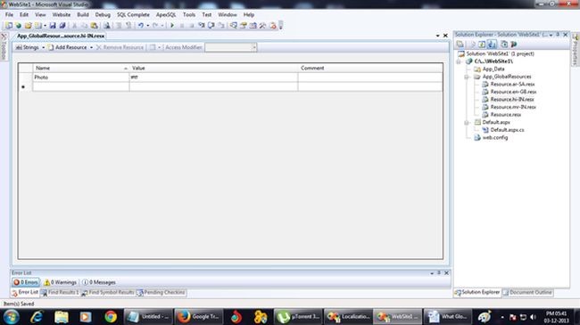Image resolution: width=580 pixels, height=325 pixels.
Task: Open the File menu
Action: point(9,15)
